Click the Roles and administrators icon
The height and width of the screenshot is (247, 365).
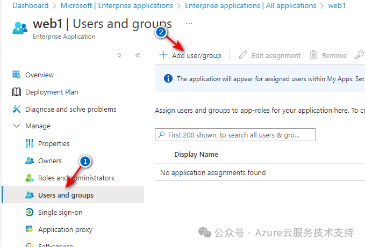point(30,178)
